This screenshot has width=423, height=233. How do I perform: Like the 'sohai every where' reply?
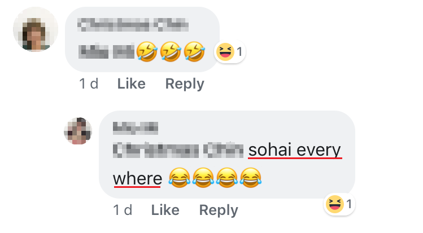coord(165,210)
